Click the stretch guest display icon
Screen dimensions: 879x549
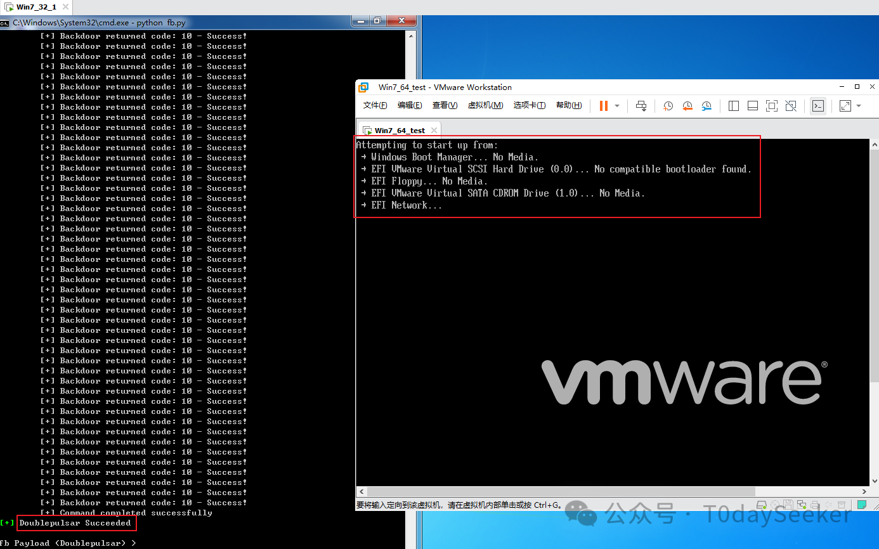[x=845, y=106]
